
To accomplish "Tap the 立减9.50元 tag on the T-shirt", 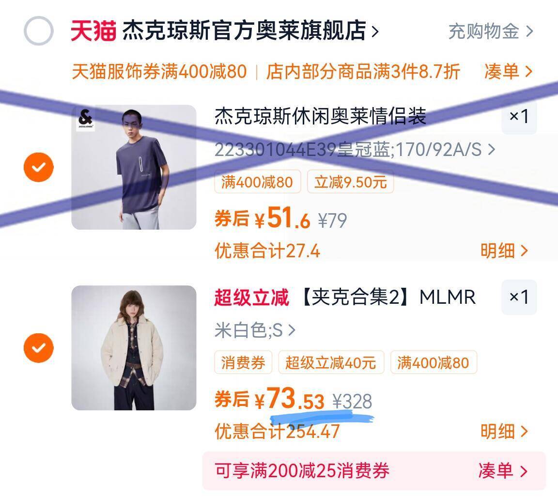I will tap(350, 182).
